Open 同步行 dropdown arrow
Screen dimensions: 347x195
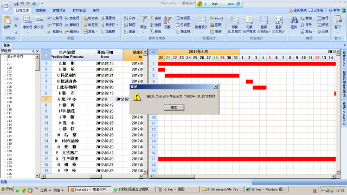click(117, 25)
